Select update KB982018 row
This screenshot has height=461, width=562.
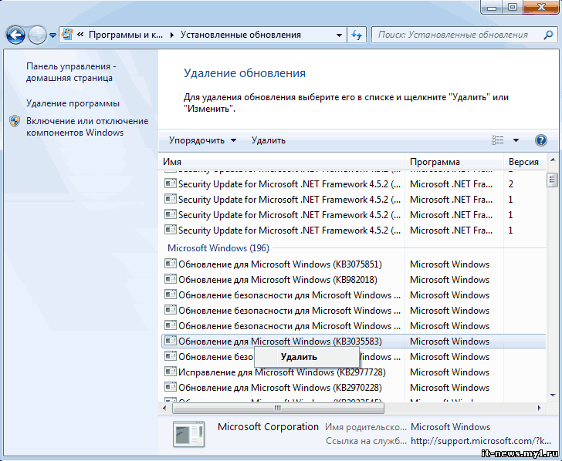[354, 280]
